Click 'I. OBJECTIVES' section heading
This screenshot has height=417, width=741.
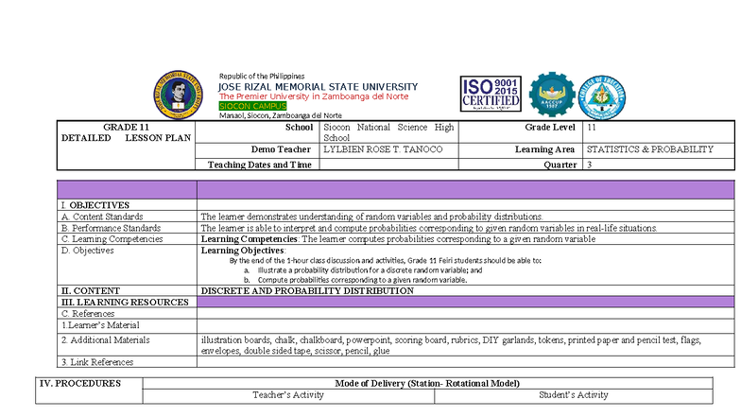(x=95, y=205)
